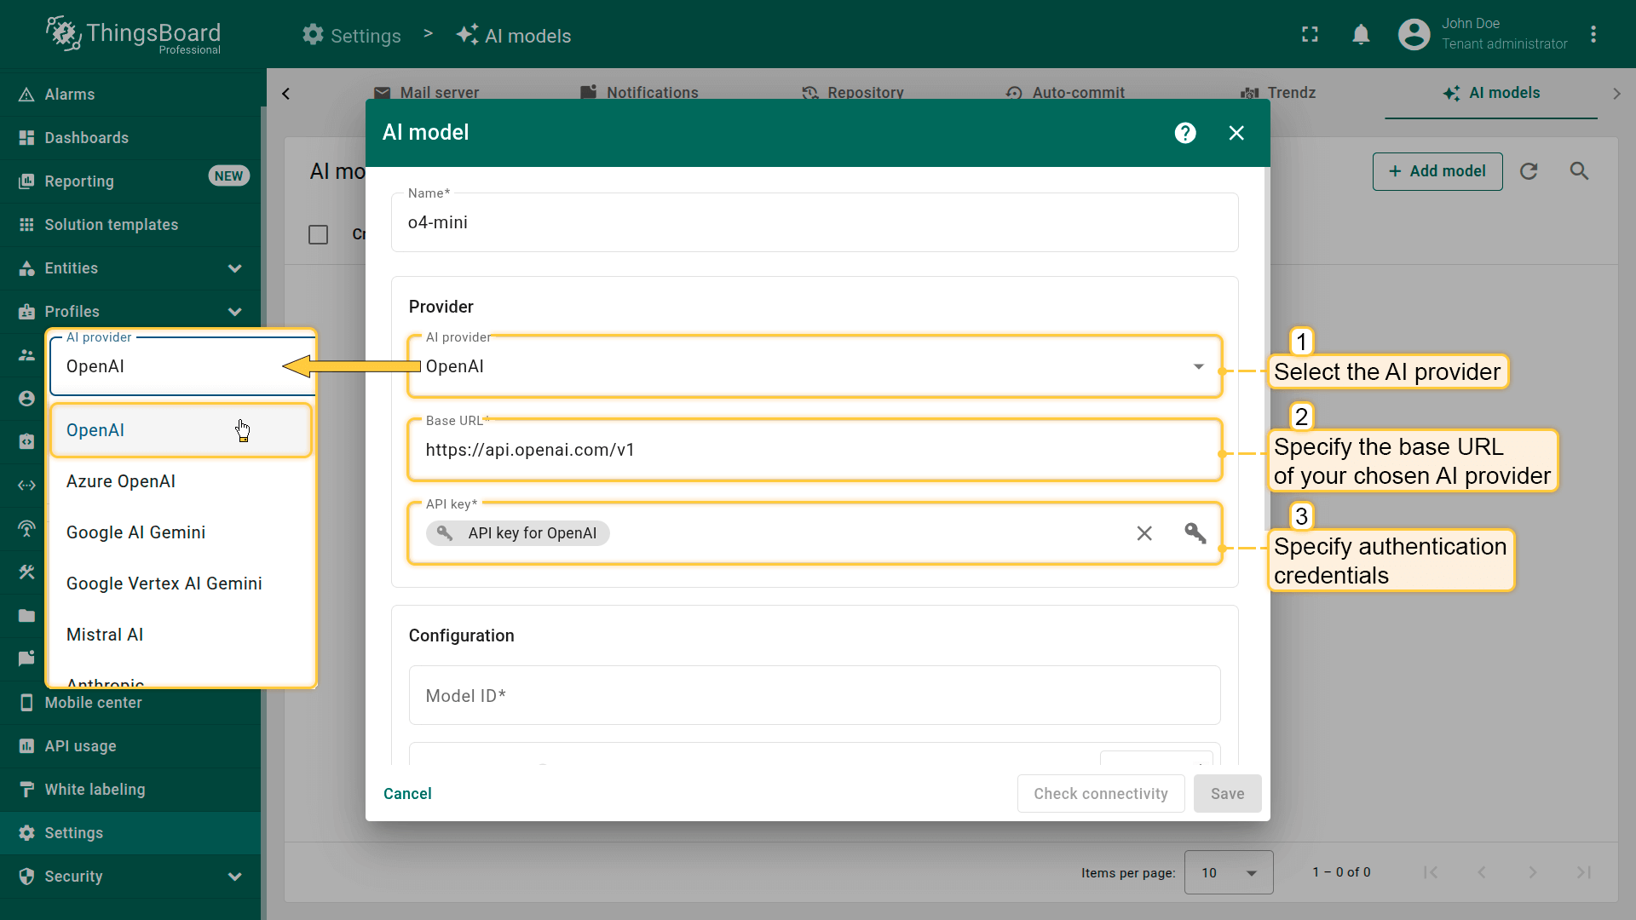Select Mistral AI provider option

point(105,635)
